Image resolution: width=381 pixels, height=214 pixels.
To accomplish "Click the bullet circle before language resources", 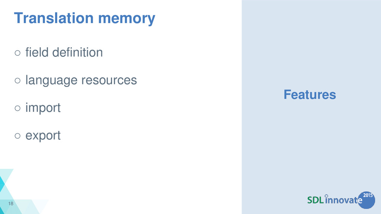I will (17, 81).
